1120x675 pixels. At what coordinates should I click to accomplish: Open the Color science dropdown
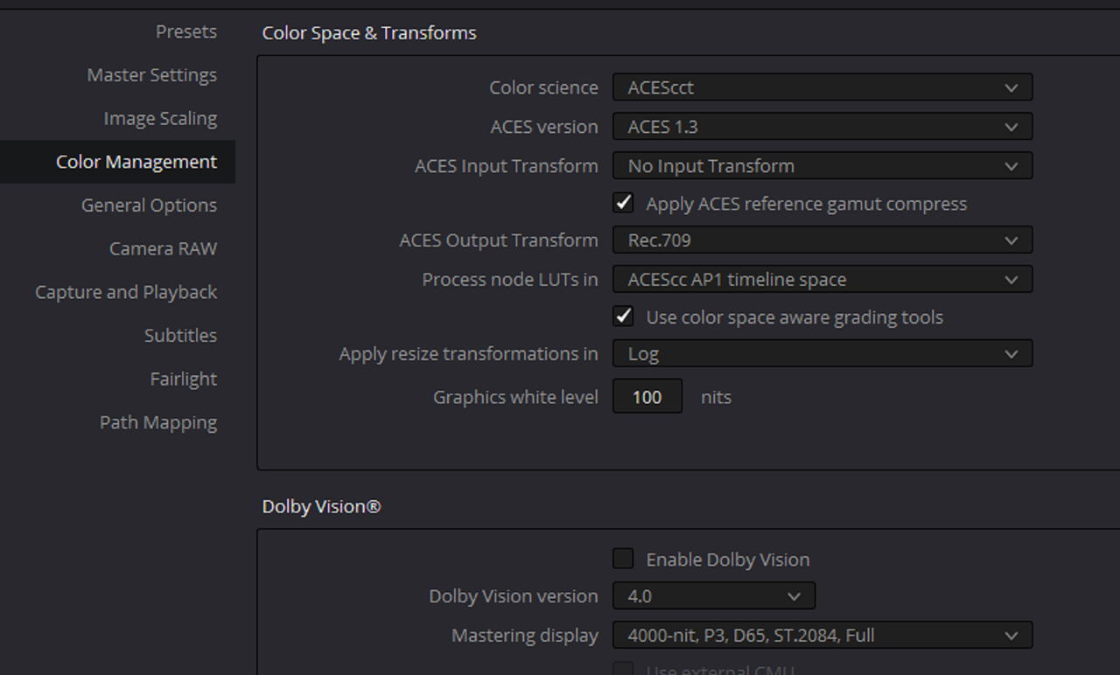point(822,87)
